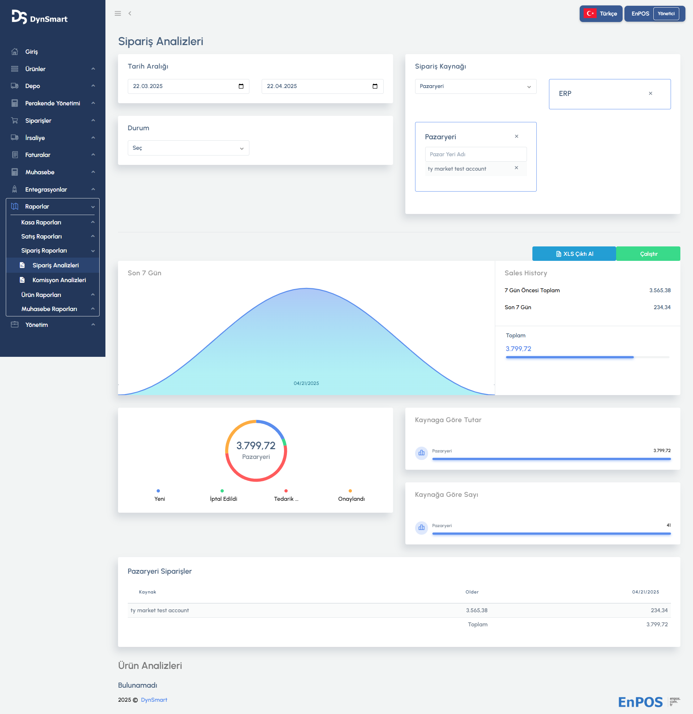This screenshot has height=714, width=693.
Task: Click the Giriş home icon in sidebar
Action: coord(14,52)
